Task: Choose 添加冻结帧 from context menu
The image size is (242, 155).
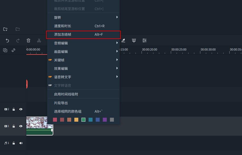Action: pos(83,35)
